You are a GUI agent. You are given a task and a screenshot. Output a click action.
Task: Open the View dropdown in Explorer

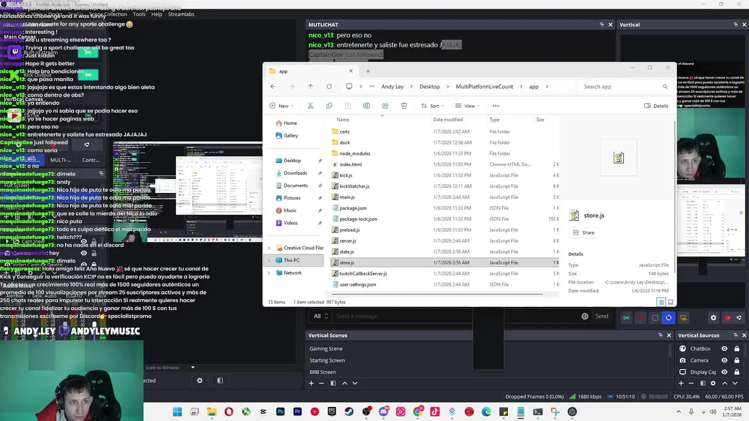(468, 106)
